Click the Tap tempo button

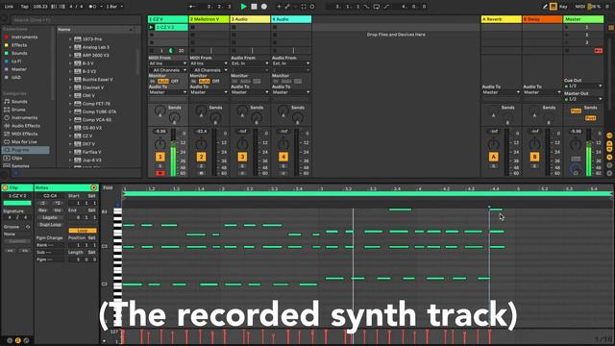(x=24, y=7)
